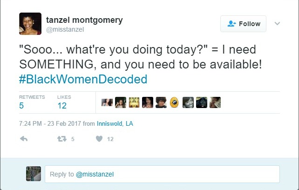Click the black panther avatar among likers

201,102
